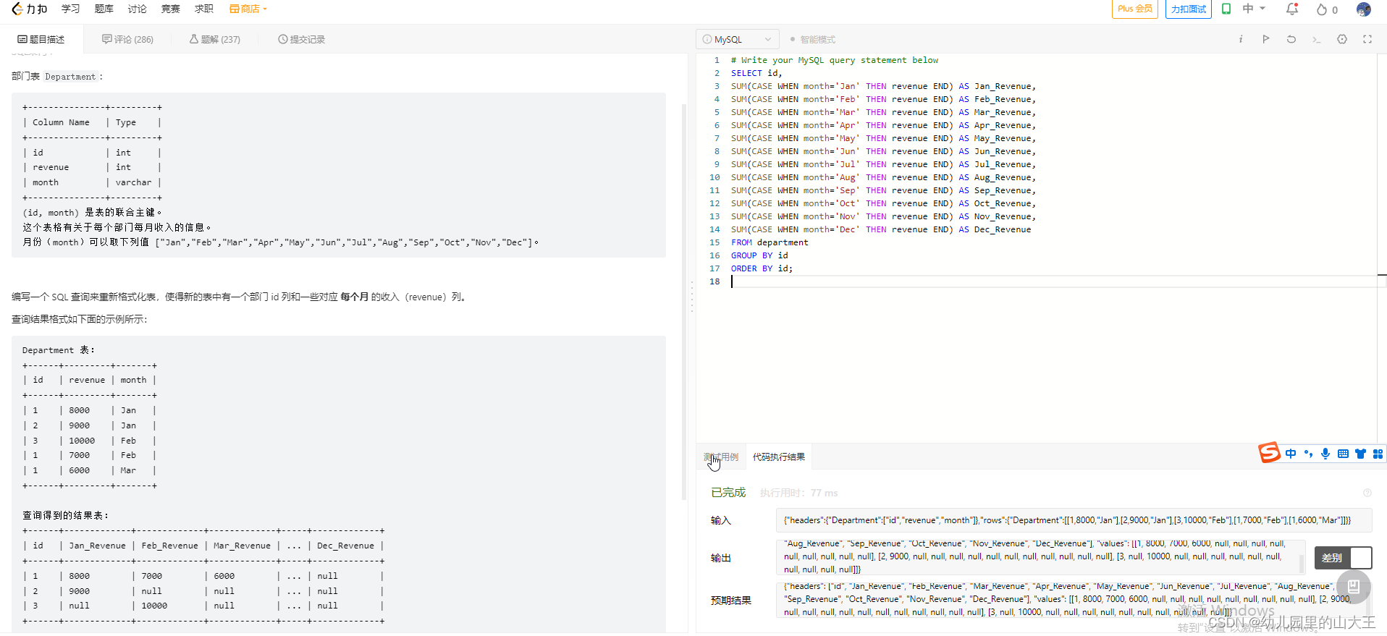Open the Sogou toolbox grid icon
Viewport: 1387px width, 636px height.
point(1378,454)
